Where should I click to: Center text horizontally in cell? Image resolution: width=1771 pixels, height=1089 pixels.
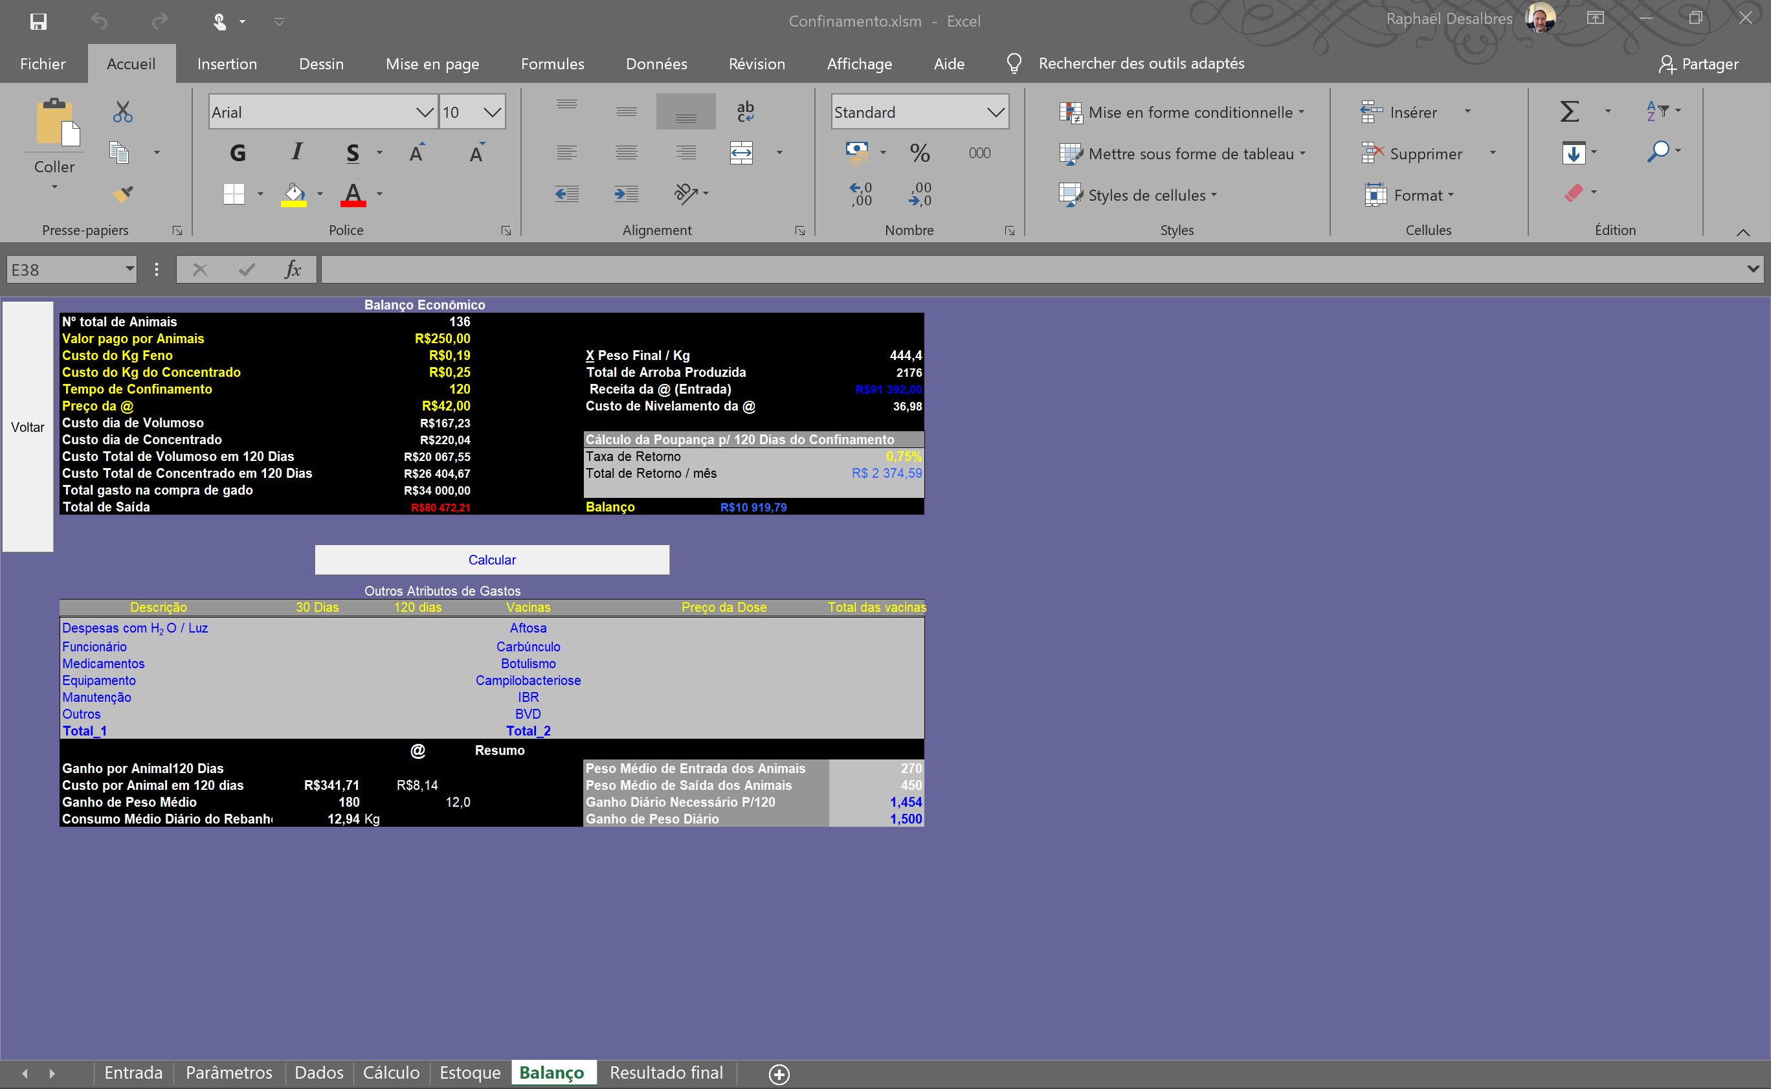coord(627,153)
